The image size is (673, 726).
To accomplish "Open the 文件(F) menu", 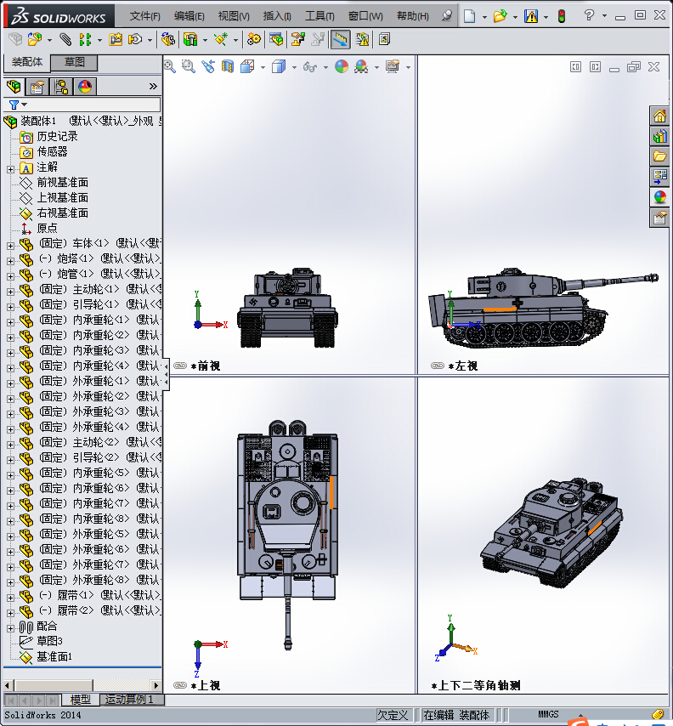I will coord(144,16).
